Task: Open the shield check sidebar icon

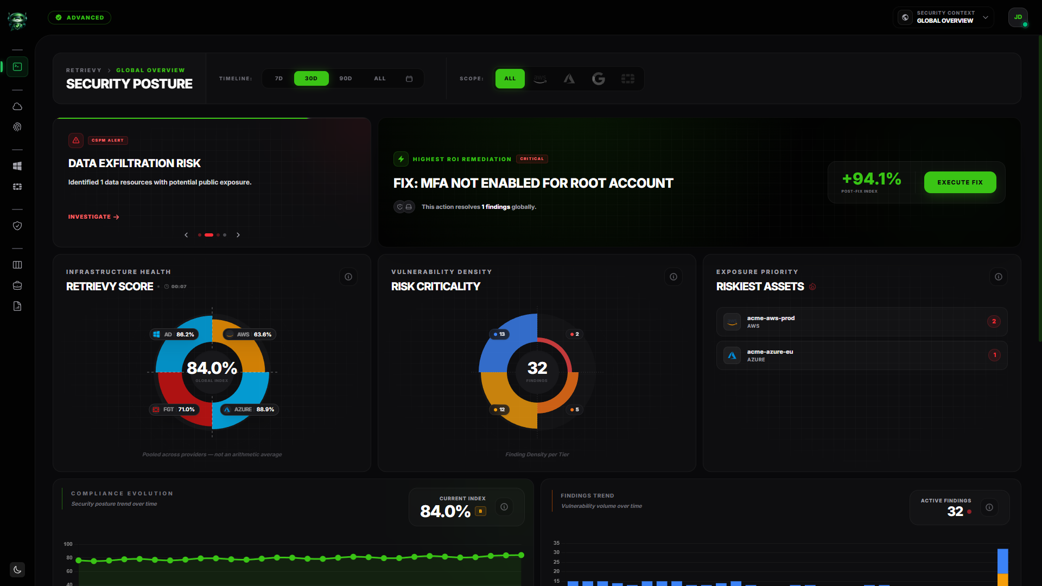Action: [17, 226]
